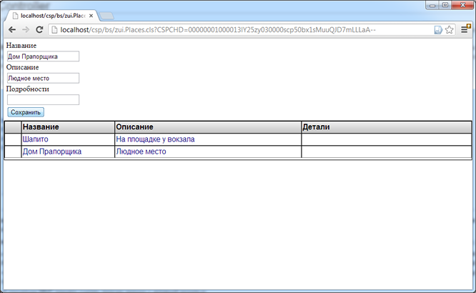Image resolution: width=476 pixels, height=293 pixels.
Task: Open the Chrome menu hamburger icon
Action: (x=465, y=29)
